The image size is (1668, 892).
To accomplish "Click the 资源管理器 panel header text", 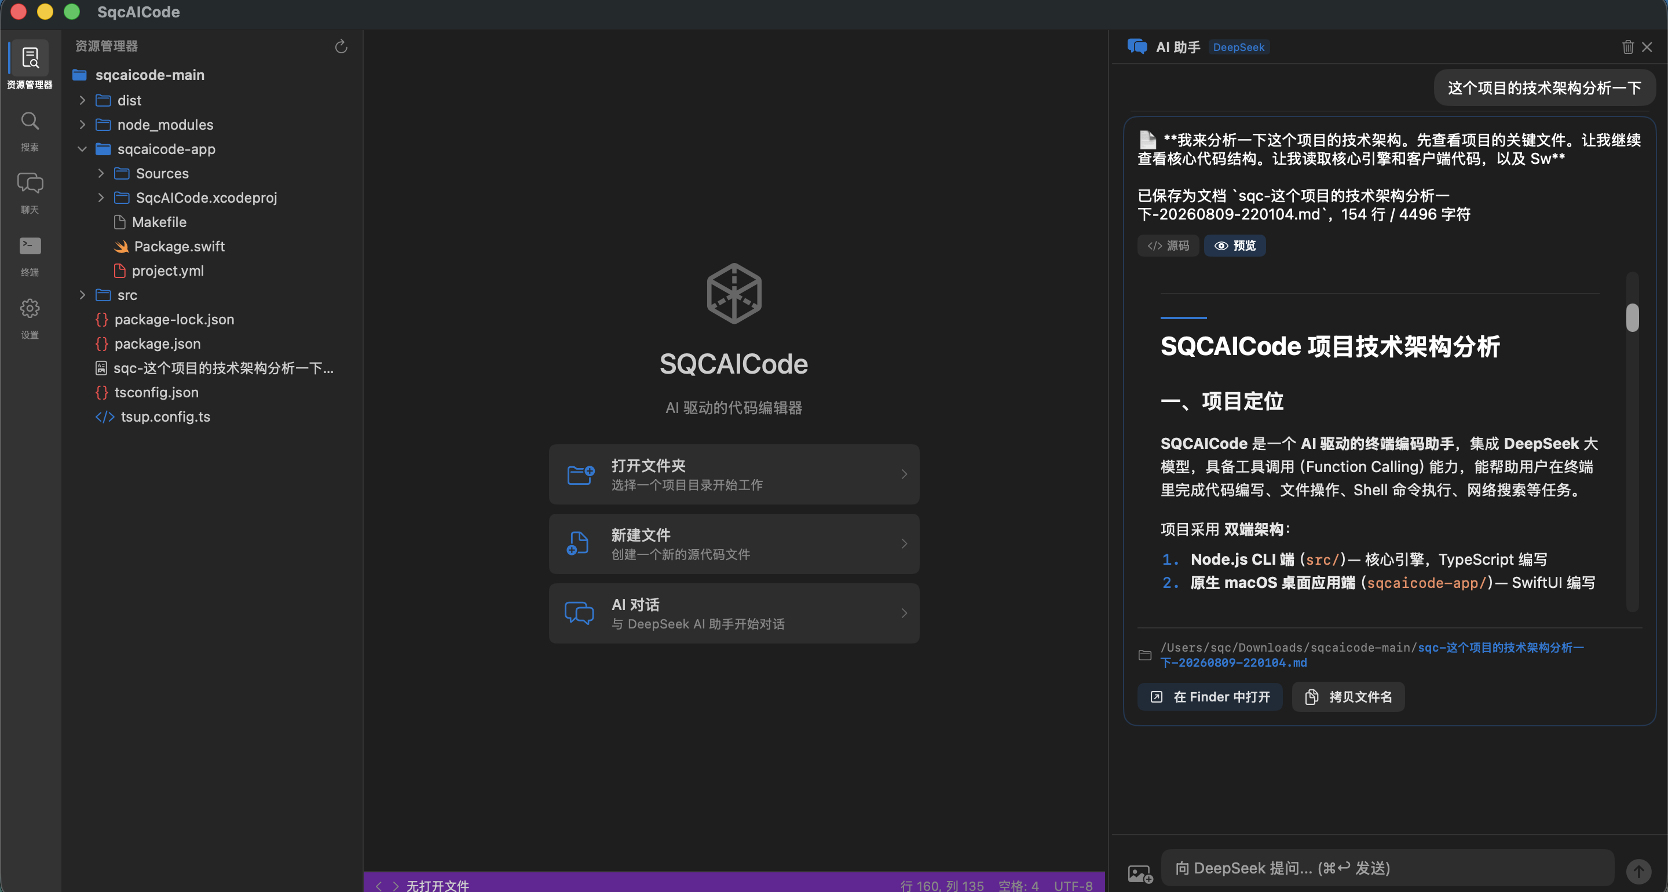I will (x=106, y=46).
